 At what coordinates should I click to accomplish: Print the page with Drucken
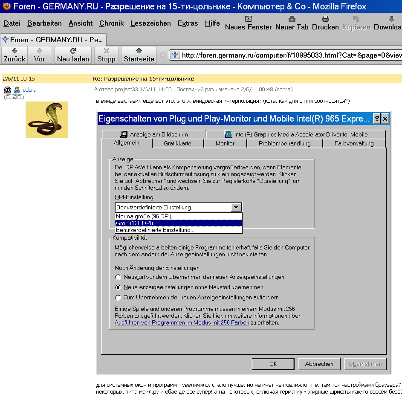325,19
